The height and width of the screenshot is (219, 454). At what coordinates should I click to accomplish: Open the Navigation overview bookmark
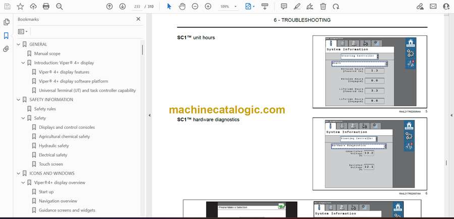coord(58,201)
